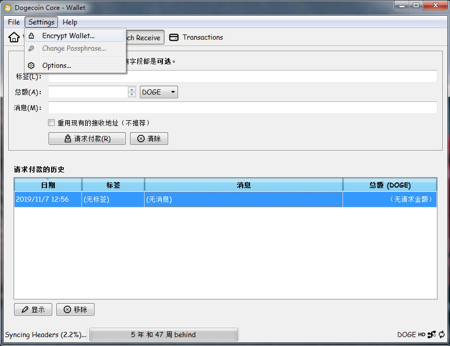
Task: Click the 清除 clear button
Action: [149, 139]
